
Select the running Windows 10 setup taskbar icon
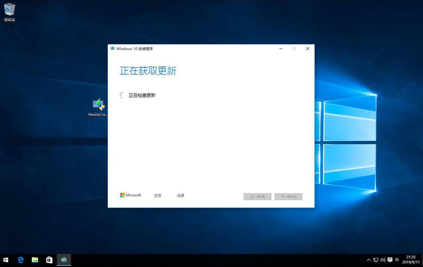(x=64, y=260)
